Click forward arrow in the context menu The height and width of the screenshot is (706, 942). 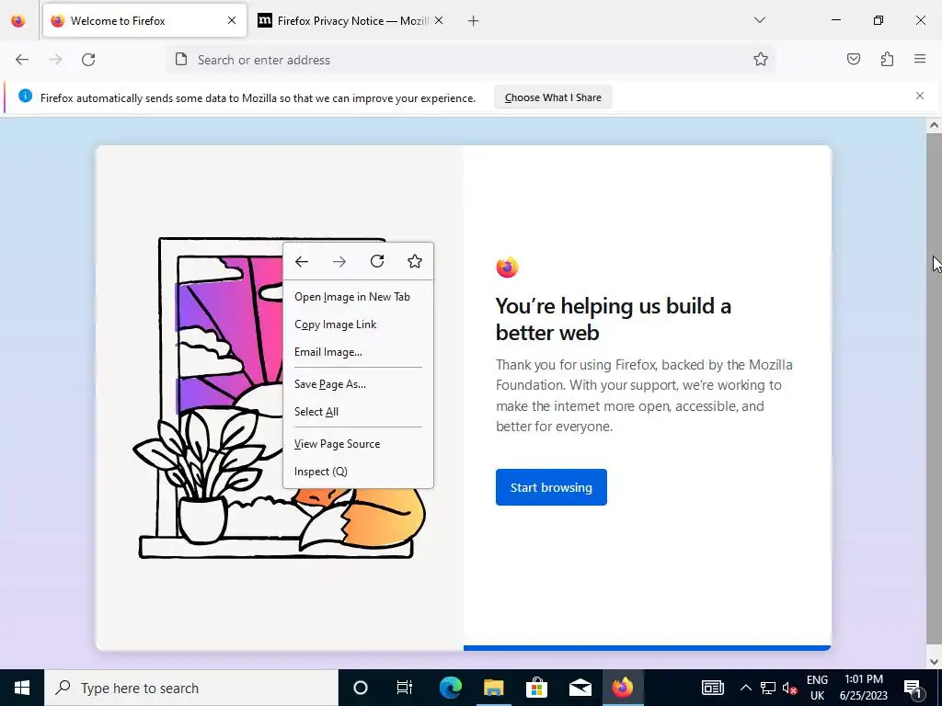pyautogui.click(x=339, y=261)
